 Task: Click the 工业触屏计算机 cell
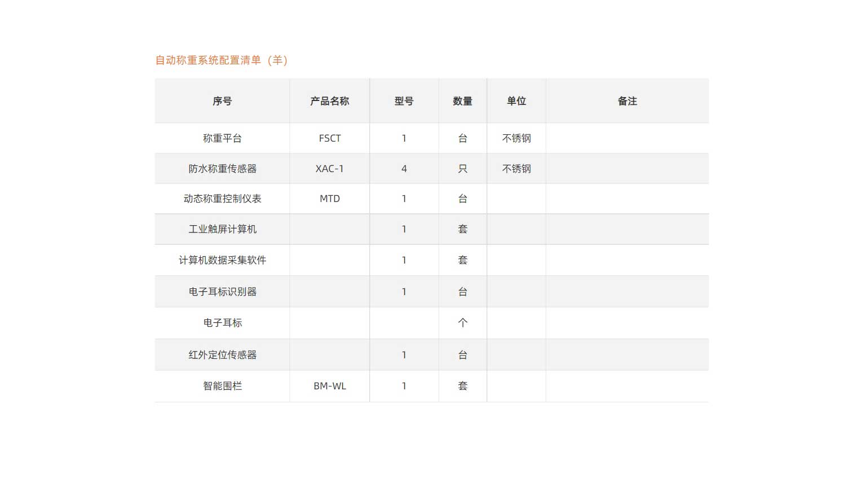222,229
